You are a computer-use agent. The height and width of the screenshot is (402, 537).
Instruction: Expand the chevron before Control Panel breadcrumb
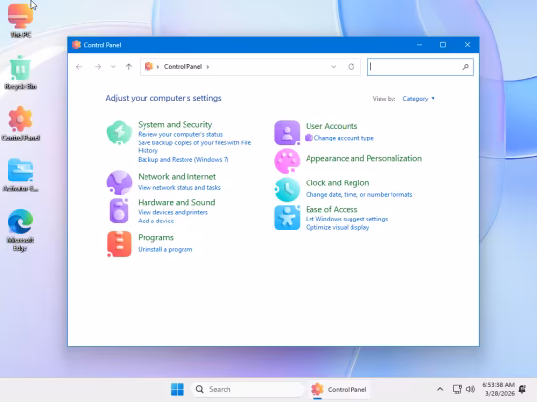click(x=158, y=67)
